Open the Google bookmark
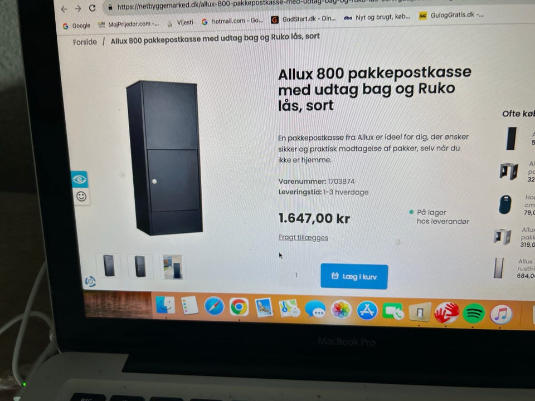The width and height of the screenshot is (535, 401). point(77,26)
